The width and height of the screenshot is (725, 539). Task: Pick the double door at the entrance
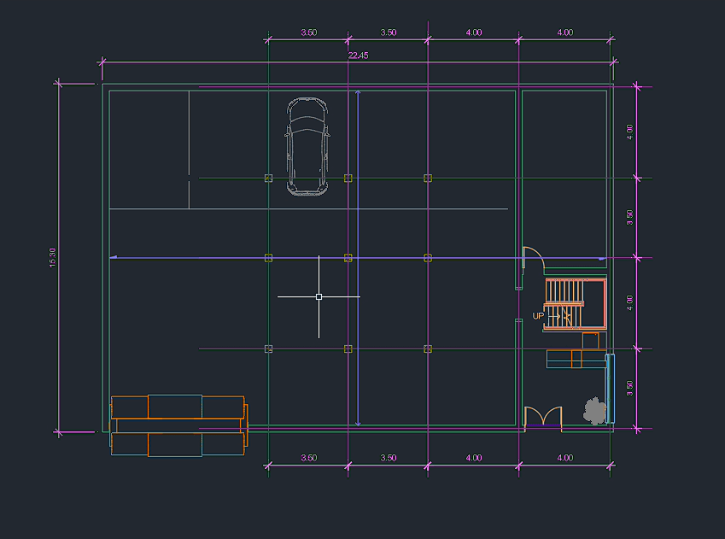(x=543, y=416)
